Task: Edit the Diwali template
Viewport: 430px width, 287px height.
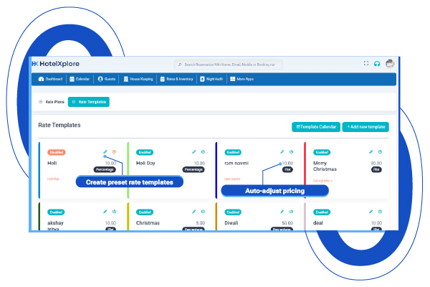Action: coord(282,212)
